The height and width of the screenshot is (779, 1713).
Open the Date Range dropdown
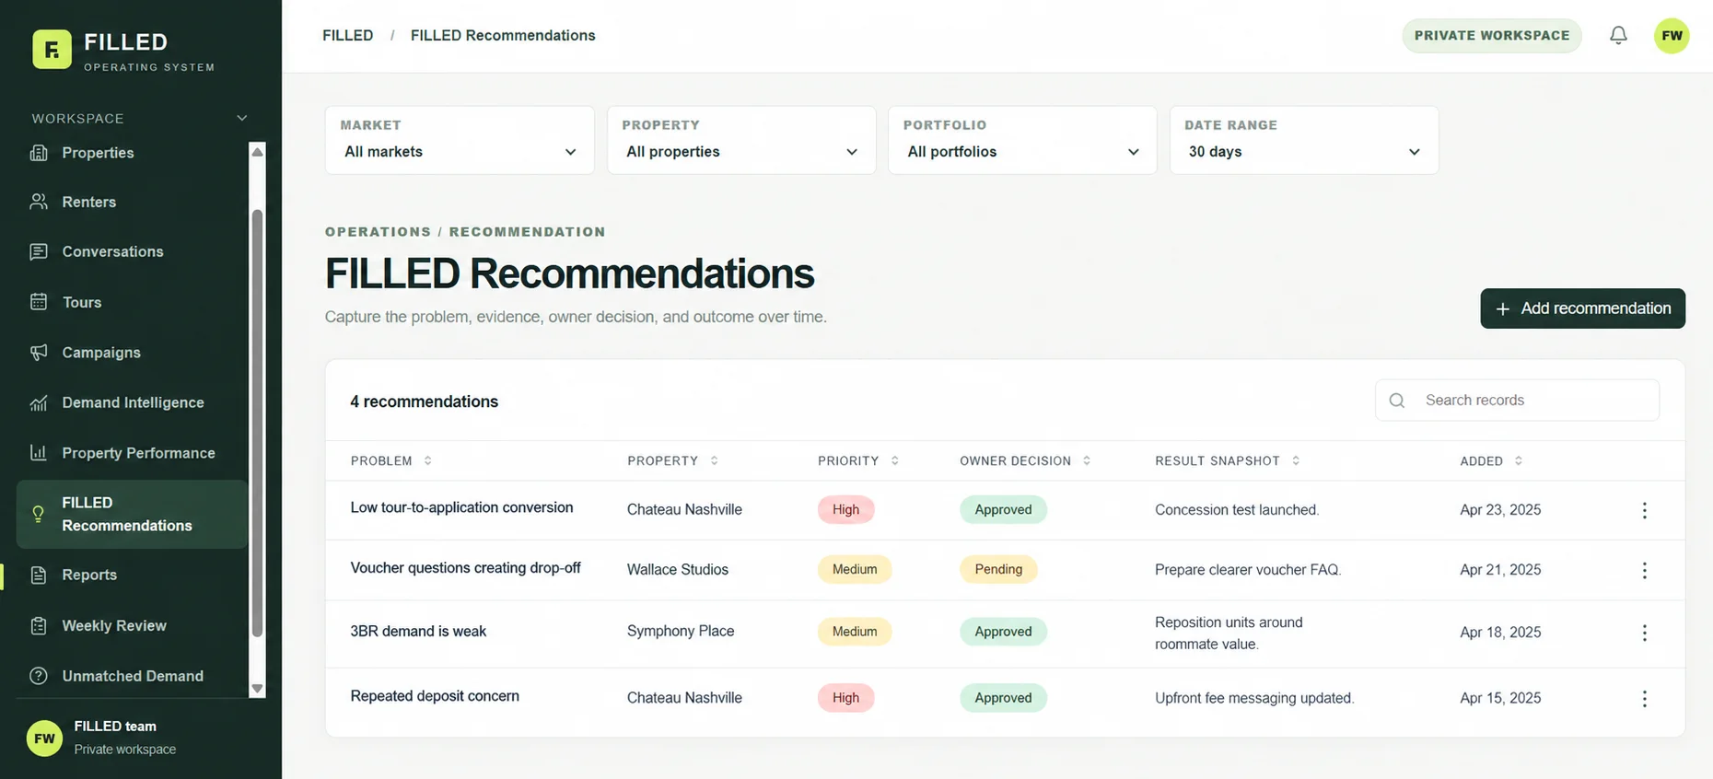tap(1304, 140)
